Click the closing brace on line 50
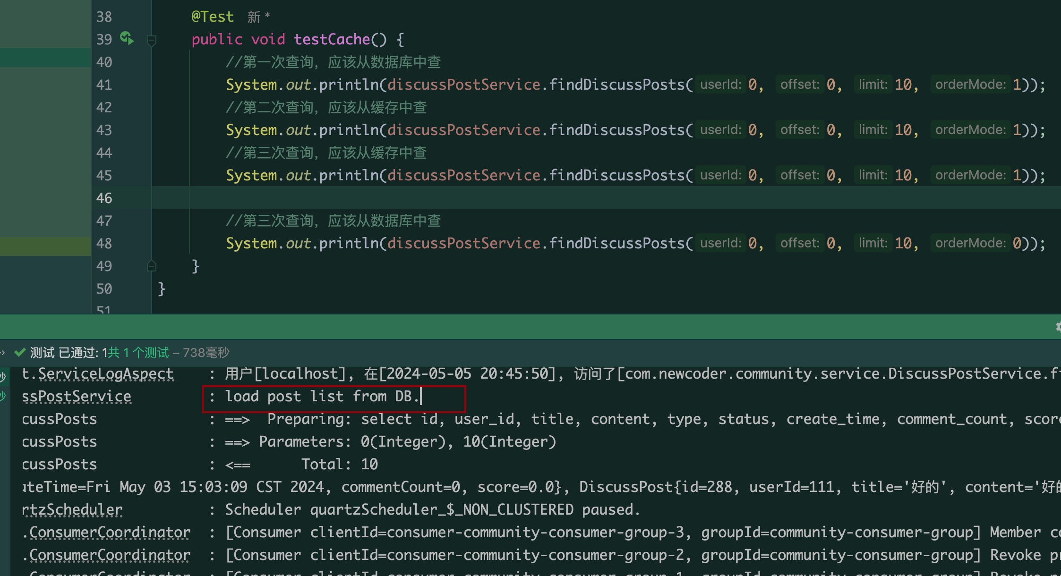The image size is (1061, 576). (x=162, y=288)
